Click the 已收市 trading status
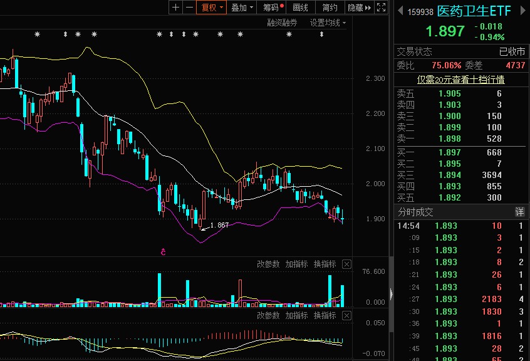The width and height of the screenshot is (530, 361). 512,52
